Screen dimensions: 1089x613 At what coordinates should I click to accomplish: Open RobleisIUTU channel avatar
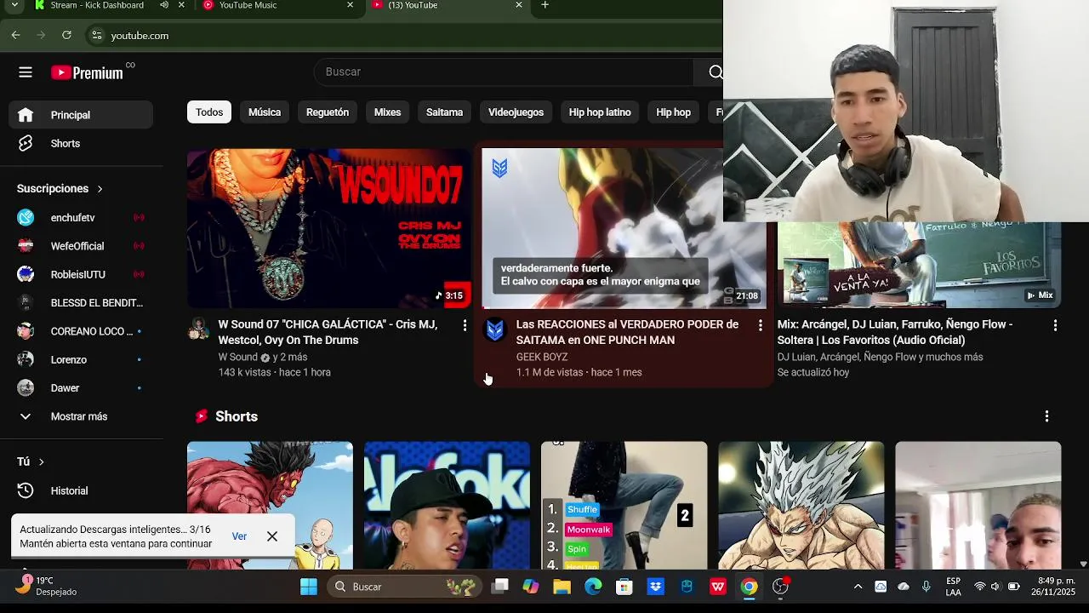(x=26, y=274)
